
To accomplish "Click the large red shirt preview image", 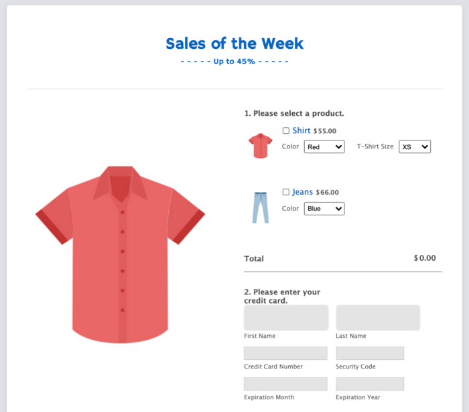I will pyautogui.click(x=120, y=254).
